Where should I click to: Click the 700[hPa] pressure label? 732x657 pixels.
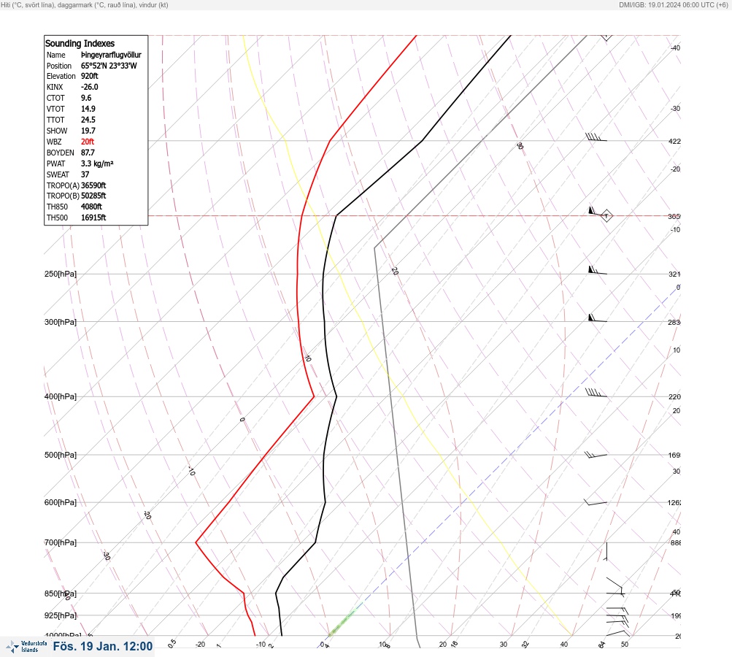click(61, 542)
